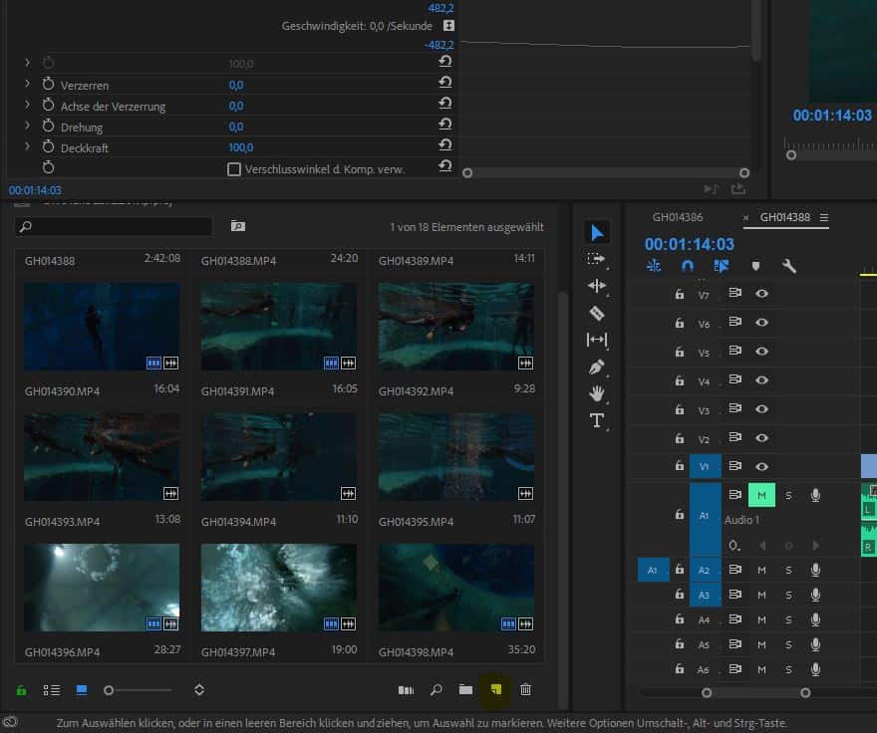Adjust the thumbnail zoom slider

pos(109,690)
